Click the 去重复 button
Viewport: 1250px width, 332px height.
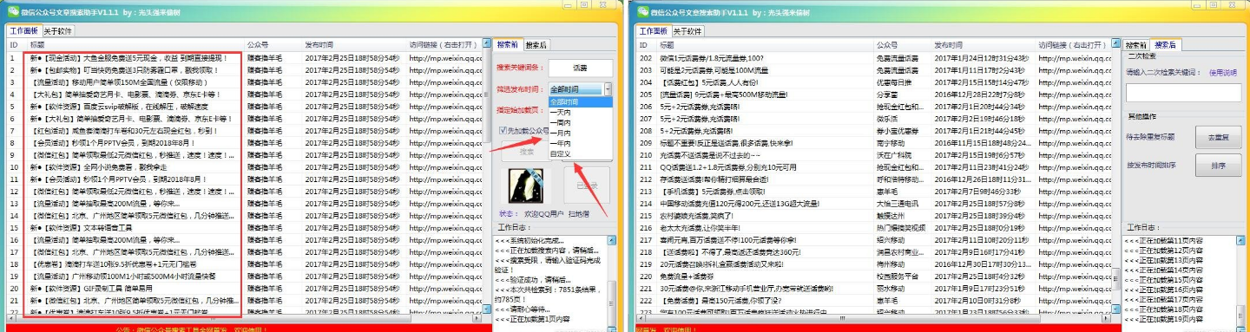tap(1218, 137)
